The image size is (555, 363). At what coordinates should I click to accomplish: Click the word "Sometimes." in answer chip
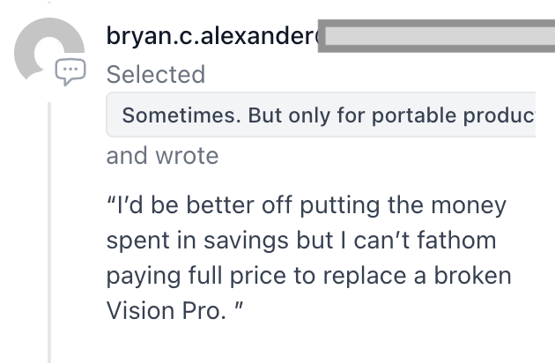[x=181, y=115]
